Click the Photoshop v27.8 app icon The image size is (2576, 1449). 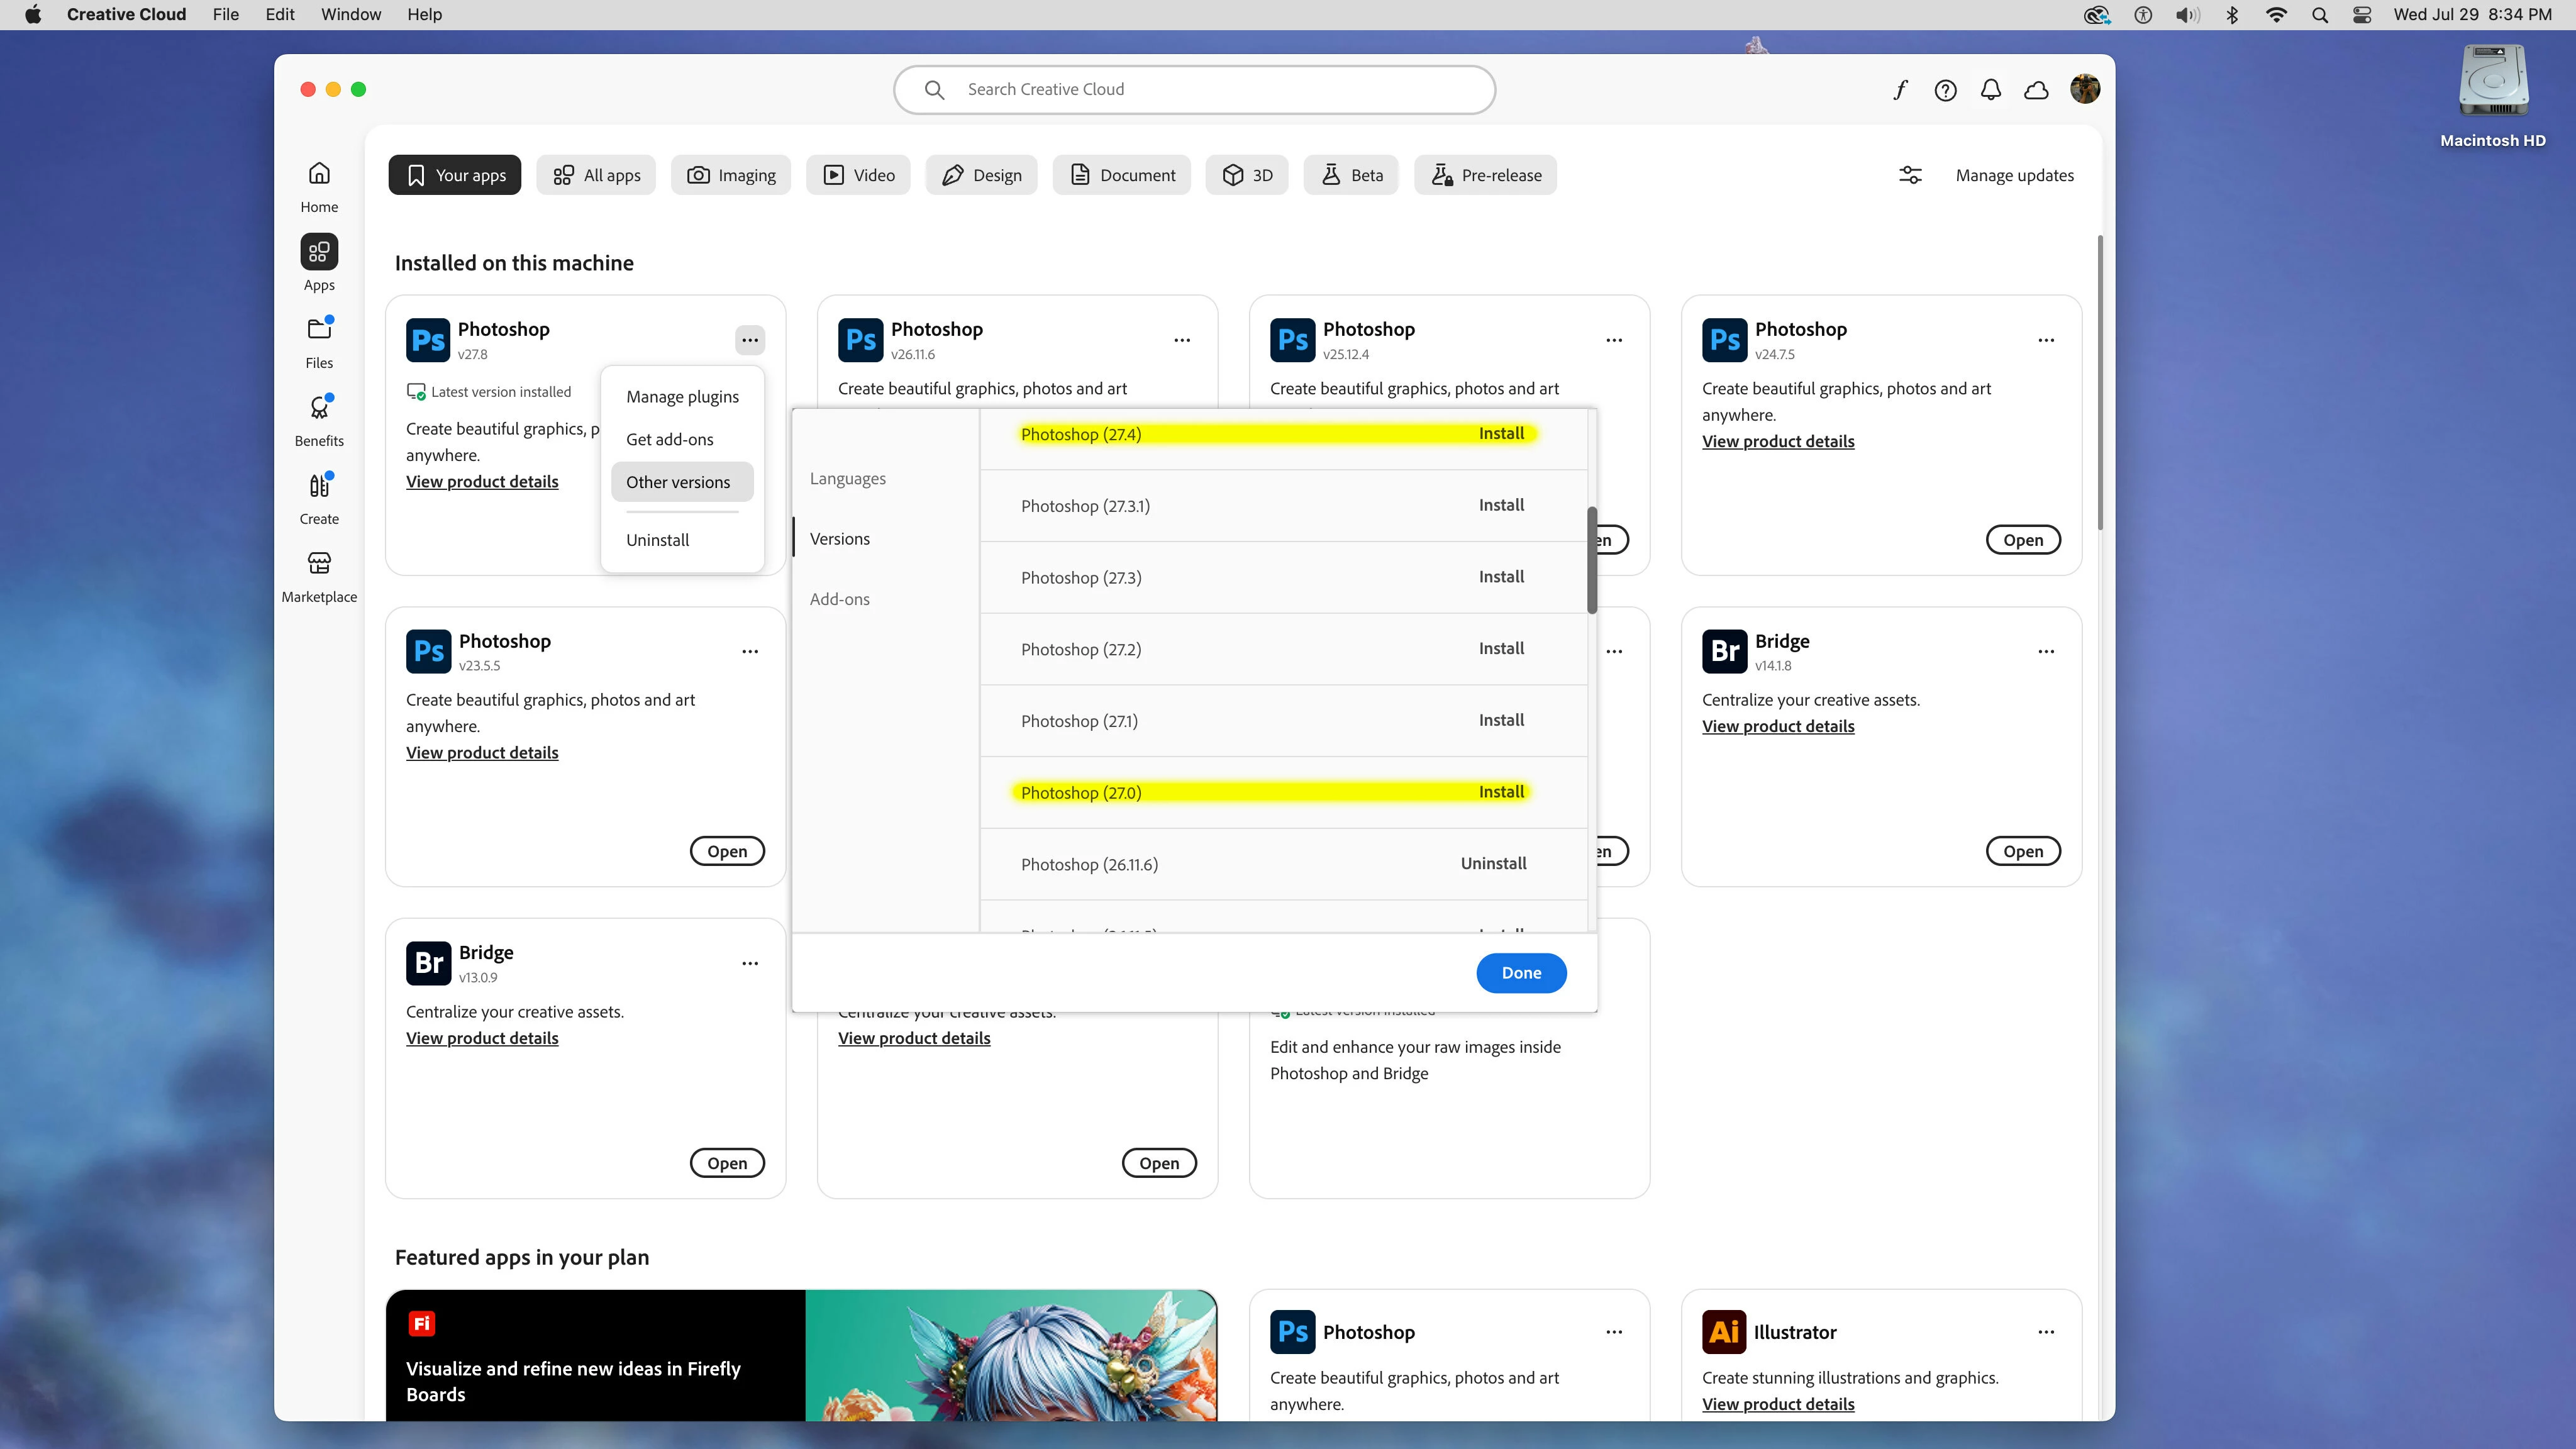tap(428, 340)
